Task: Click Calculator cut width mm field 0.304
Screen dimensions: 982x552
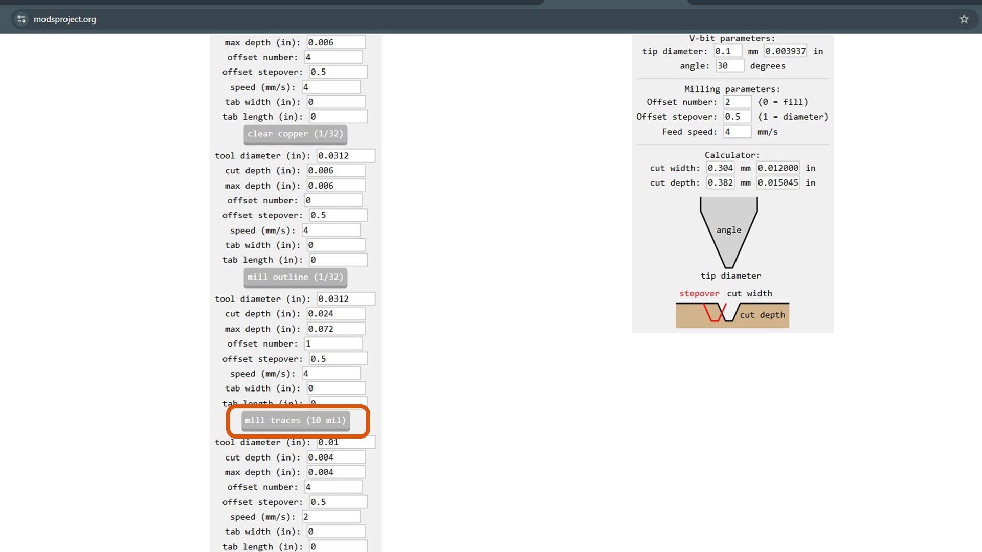Action: pyautogui.click(x=720, y=168)
